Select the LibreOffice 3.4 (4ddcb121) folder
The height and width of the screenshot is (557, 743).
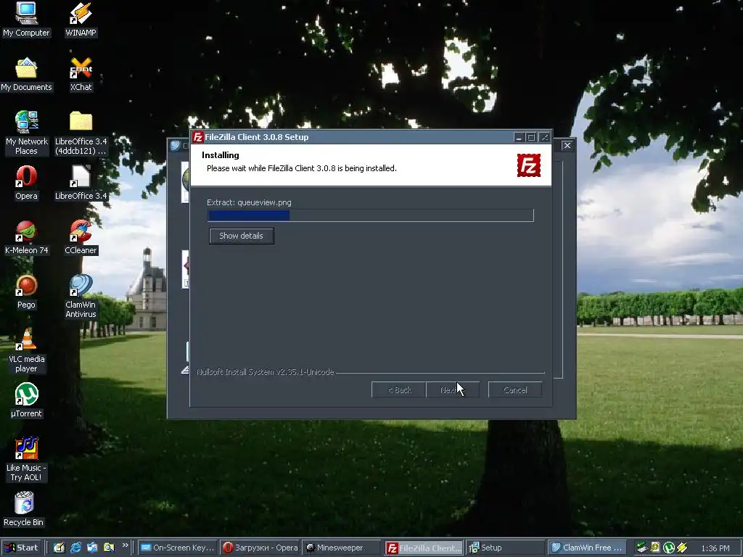[x=81, y=133]
